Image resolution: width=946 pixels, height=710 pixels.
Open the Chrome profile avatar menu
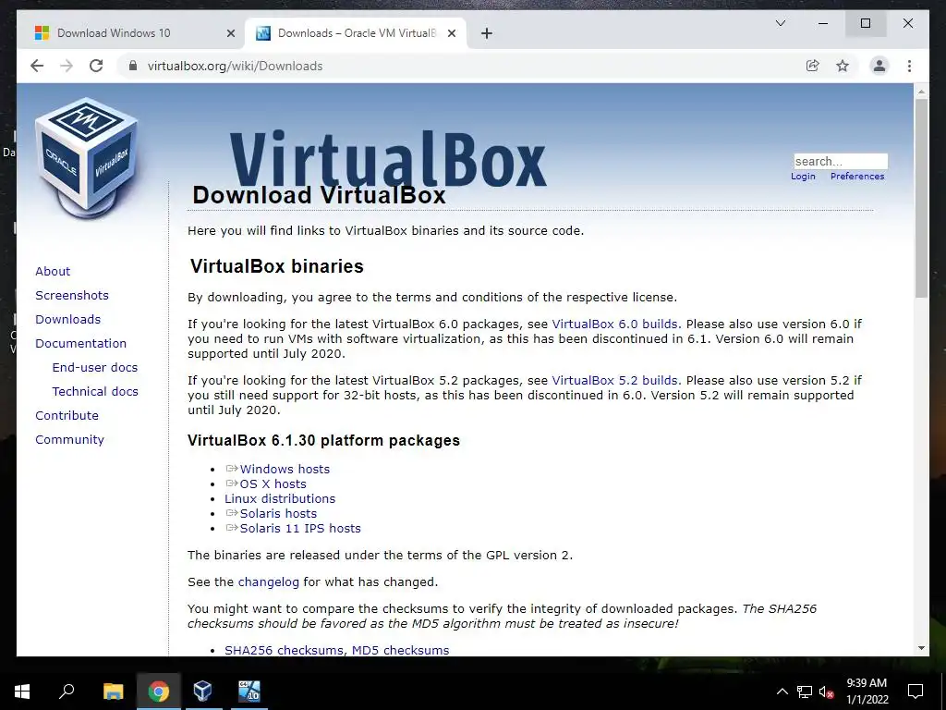point(879,66)
